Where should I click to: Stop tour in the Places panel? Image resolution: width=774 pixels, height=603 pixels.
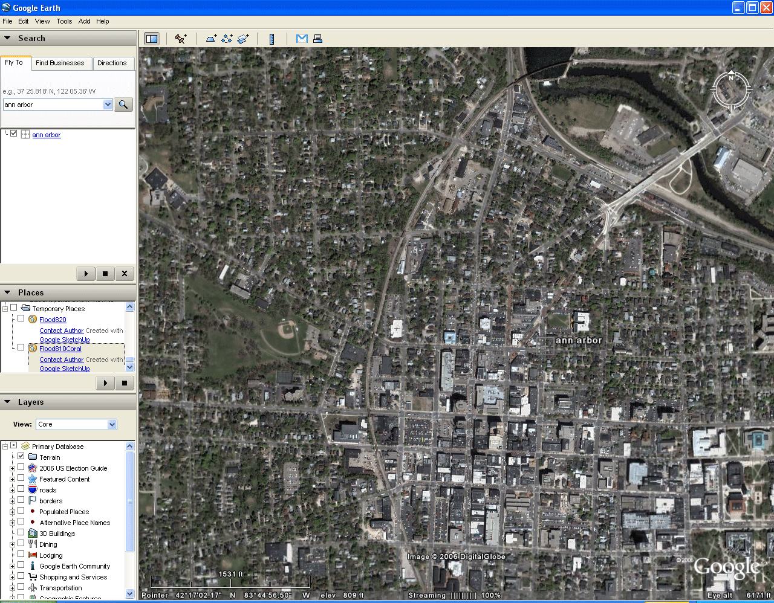click(125, 382)
